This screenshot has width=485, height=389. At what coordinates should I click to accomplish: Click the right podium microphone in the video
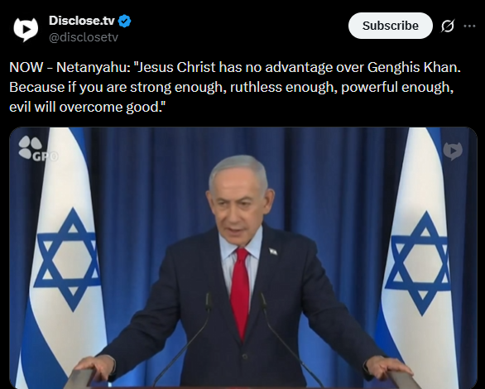291,339
